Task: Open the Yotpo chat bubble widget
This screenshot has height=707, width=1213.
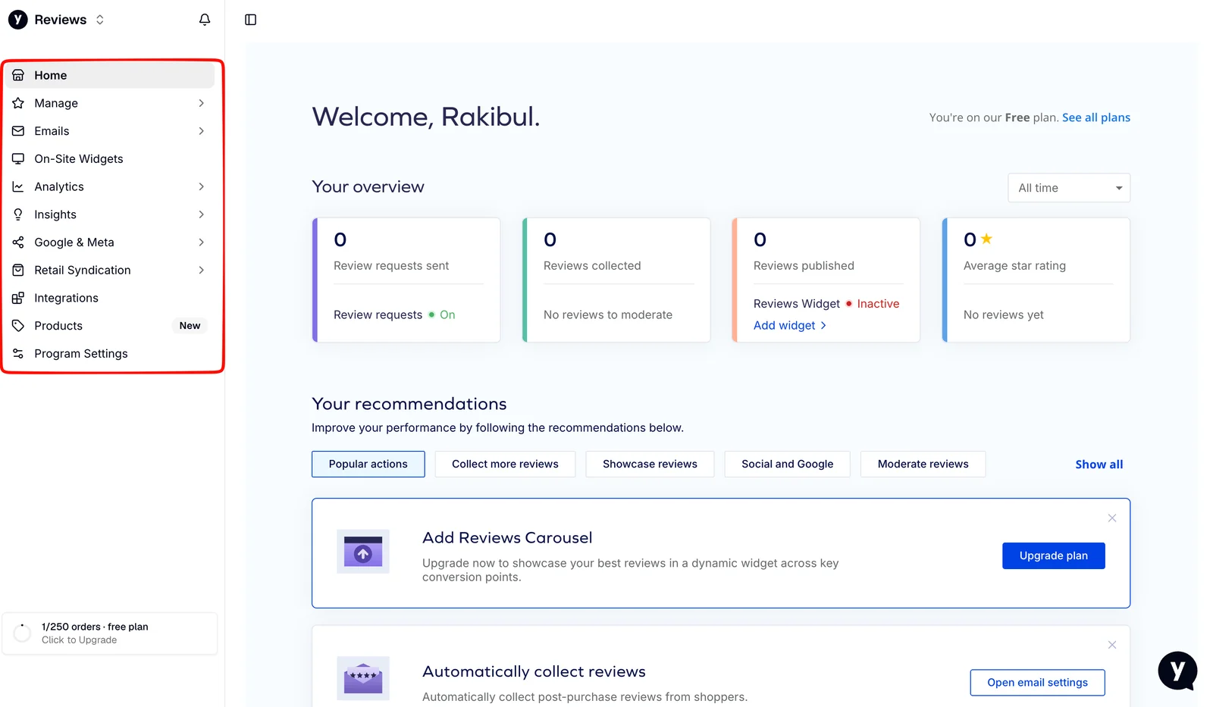Action: (1177, 671)
